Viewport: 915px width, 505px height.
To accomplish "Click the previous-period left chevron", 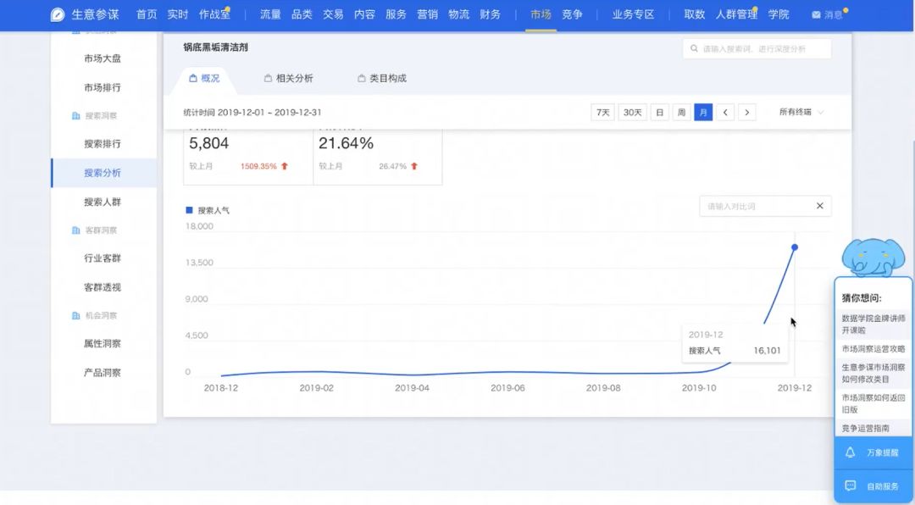I will click(x=725, y=112).
